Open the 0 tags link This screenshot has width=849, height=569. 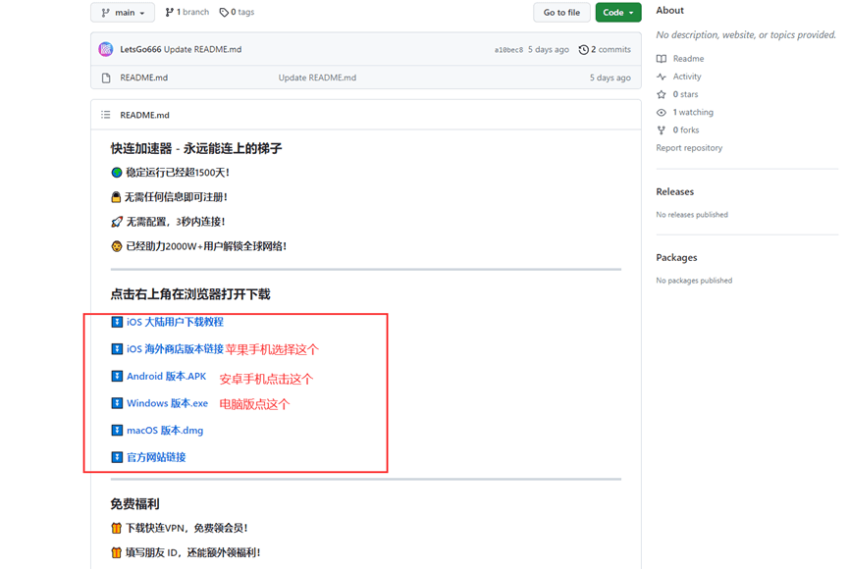coord(237,12)
